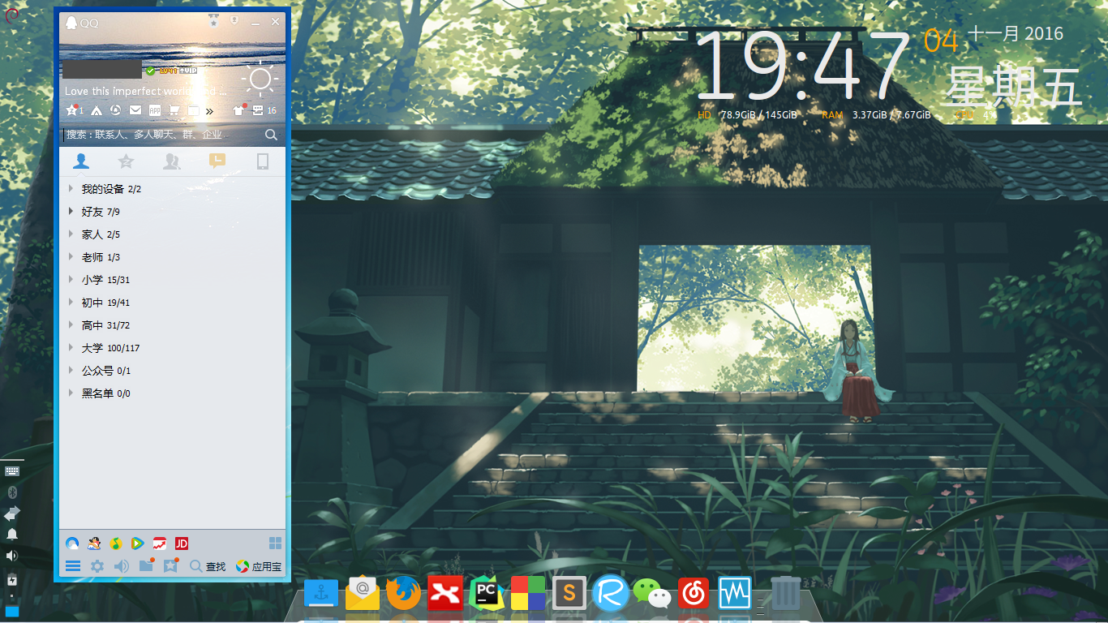Click the VIP badge in QQ header

coord(188,71)
